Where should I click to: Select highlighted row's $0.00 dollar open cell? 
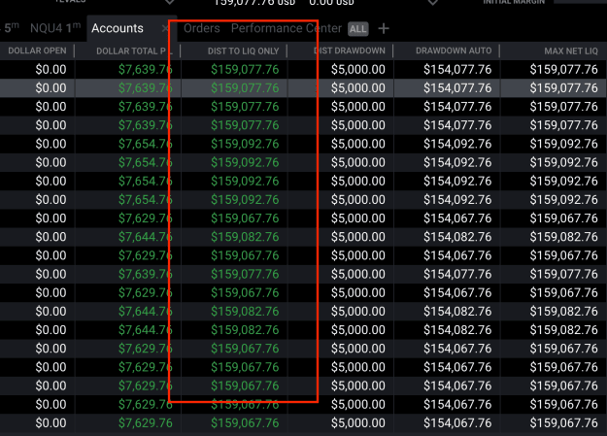[51, 88]
